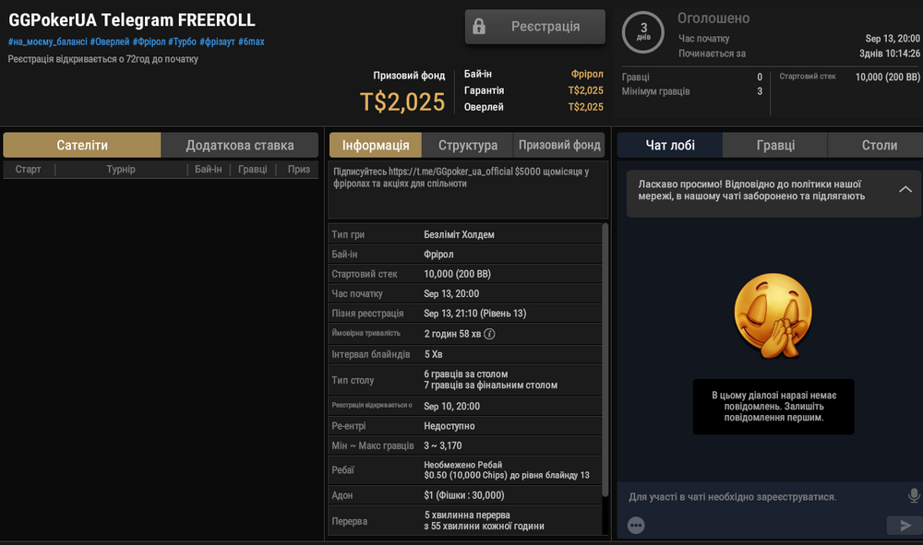Select the Інформація tab

[x=376, y=145]
